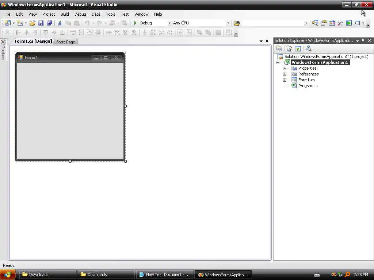374x280 pixels.
Task: Click inside the Find combo box field
Action: (272, 23)
